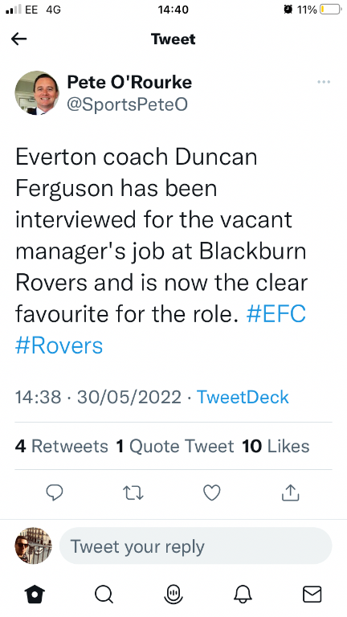The width and height of the screenshot is (347, 617).
Task: Open the share tweet icon
Action: [290, 492]
